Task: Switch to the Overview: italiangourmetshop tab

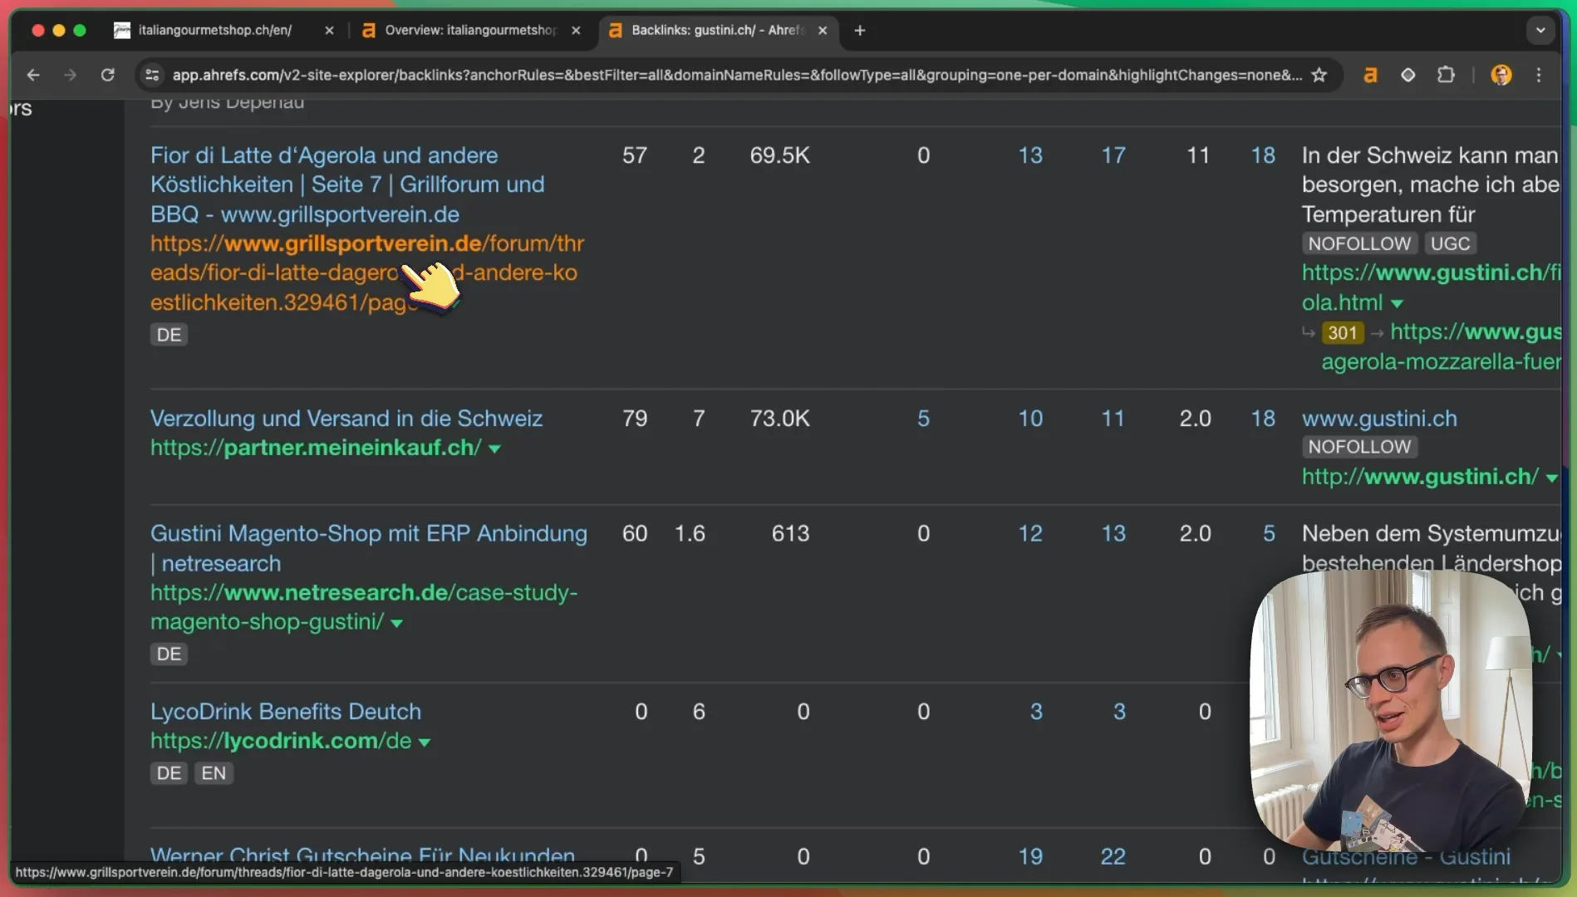Action: point(469,30)
